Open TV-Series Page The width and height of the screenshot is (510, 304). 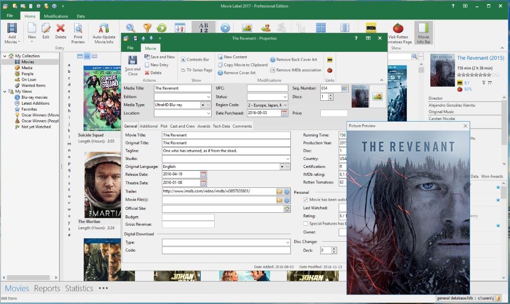pyautogui.click(x=196, y=70)
